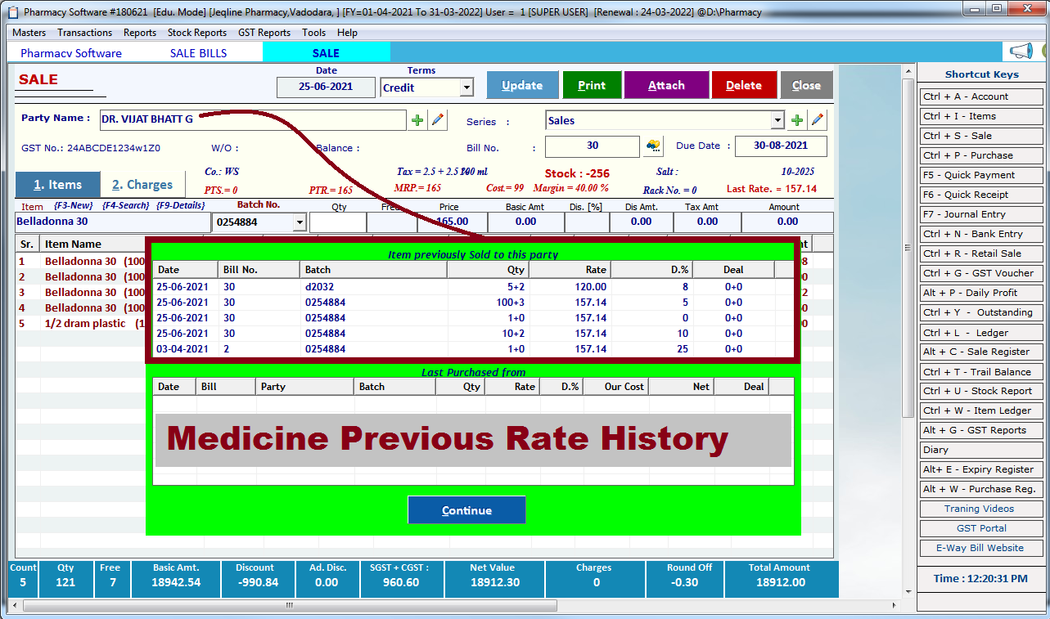Expand the Series dropdown labeled Sales
Viewport: 1050px width, 619px height.
click(x=777, y=119)
